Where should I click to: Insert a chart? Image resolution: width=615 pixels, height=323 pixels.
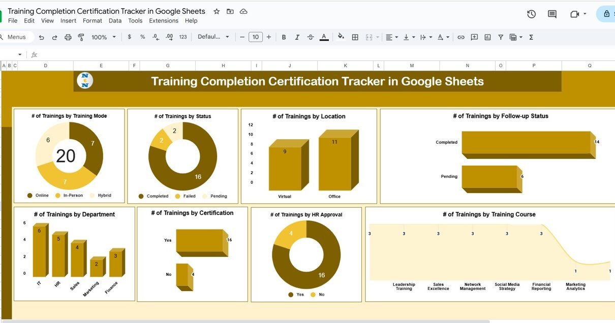point(488,37)
